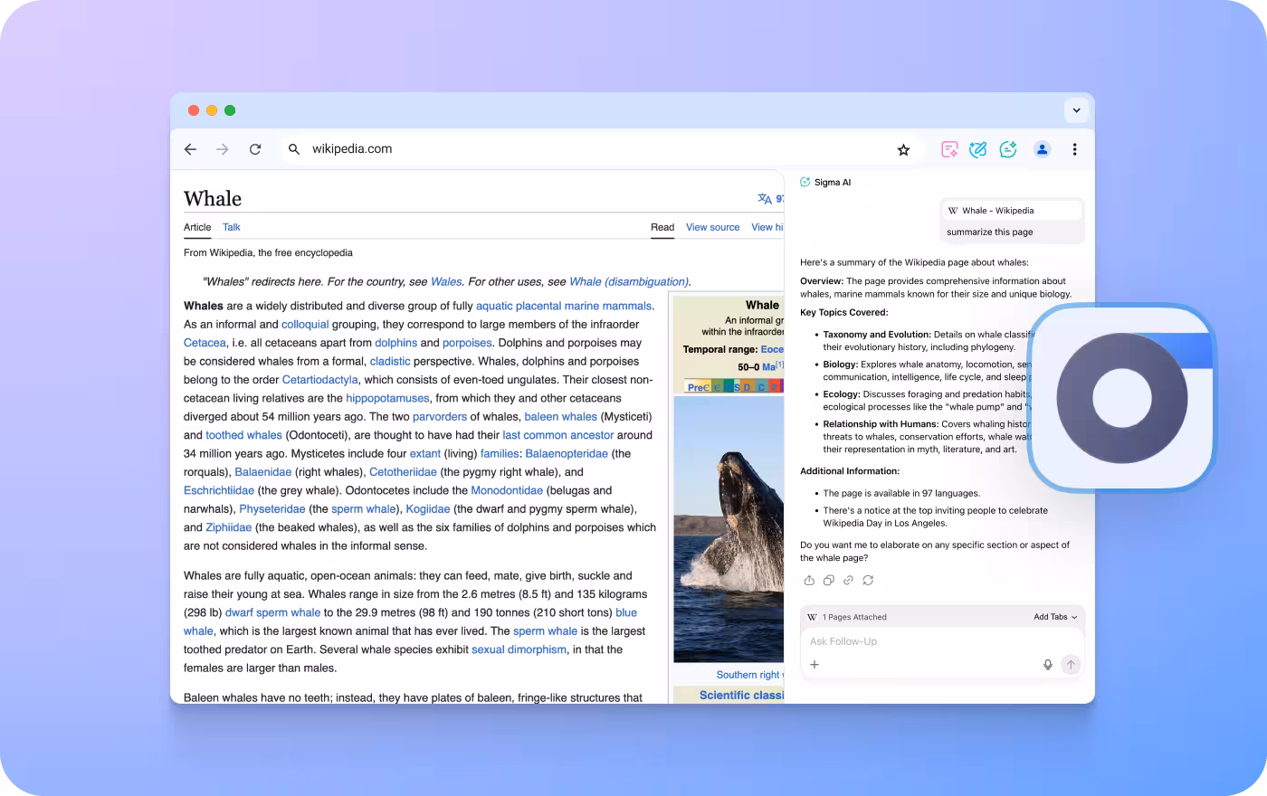
Task: Open the green Sigma AI chat toolbar icon
Action: (1008, 149)
